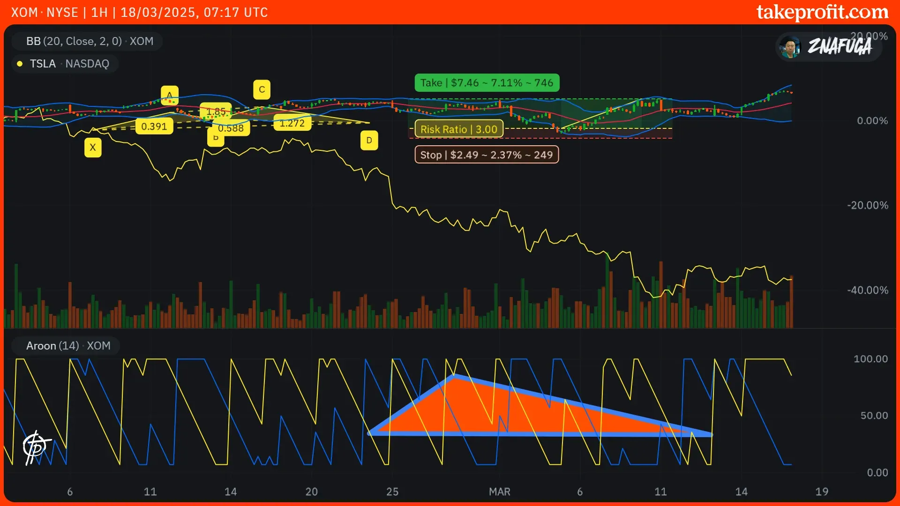Select the harmonic pattern X point label
This screenshot has height=506, width=900.
click(93, 148)
